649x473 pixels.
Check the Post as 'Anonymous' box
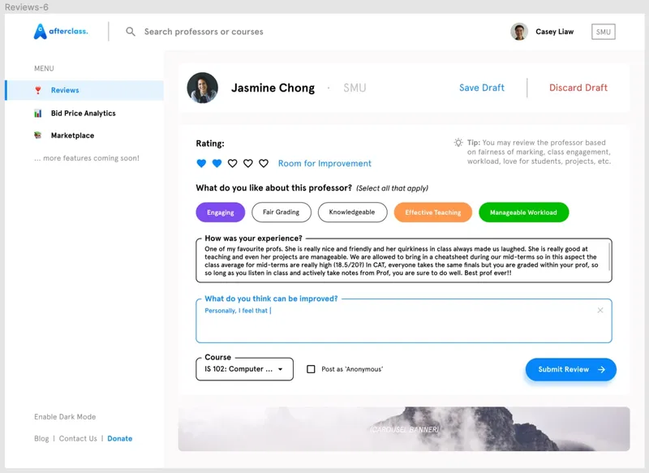click(311, 369)
